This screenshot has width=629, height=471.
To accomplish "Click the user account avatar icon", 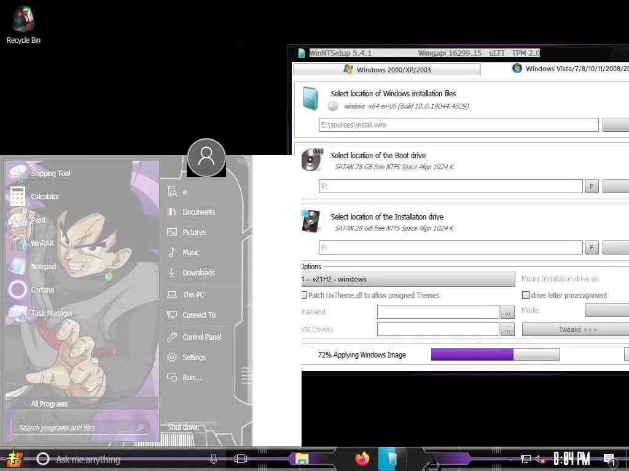I will tap(206, 158).
